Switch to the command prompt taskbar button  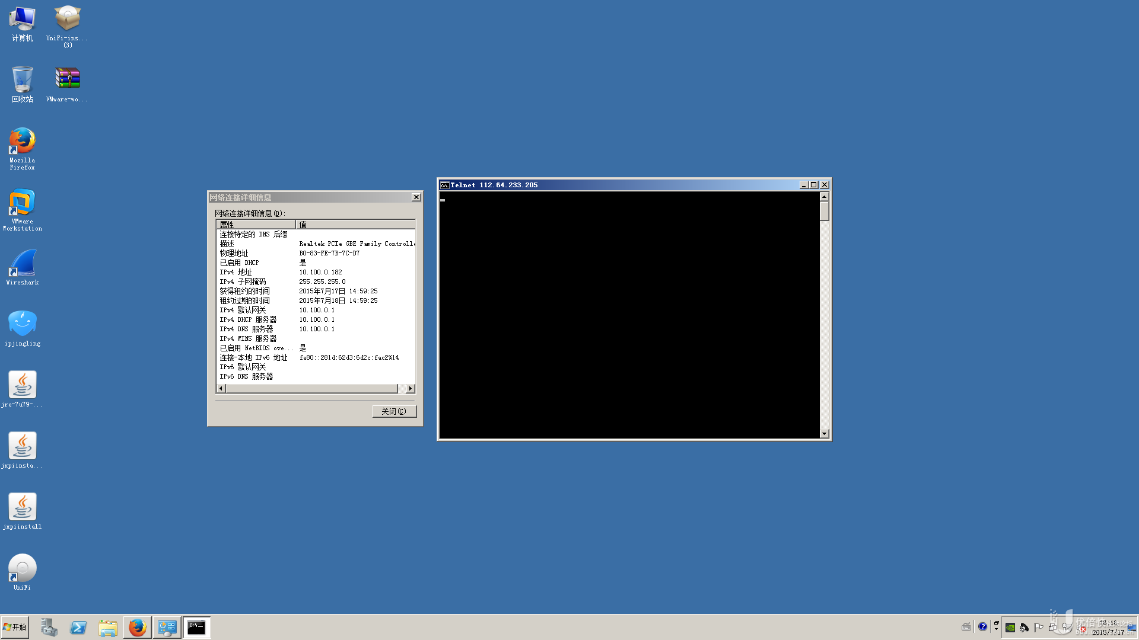coord(196,627)
